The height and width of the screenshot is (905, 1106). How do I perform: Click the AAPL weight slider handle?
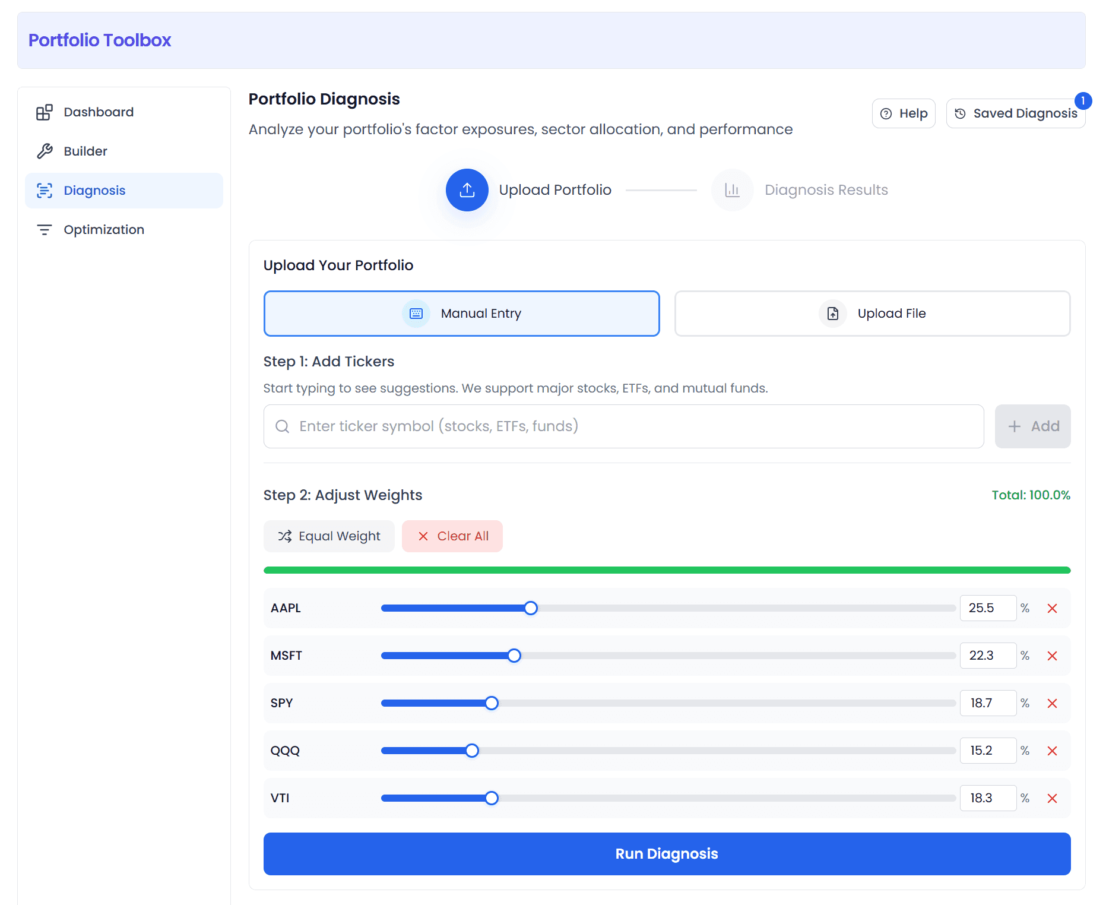(x=531, y=608)
